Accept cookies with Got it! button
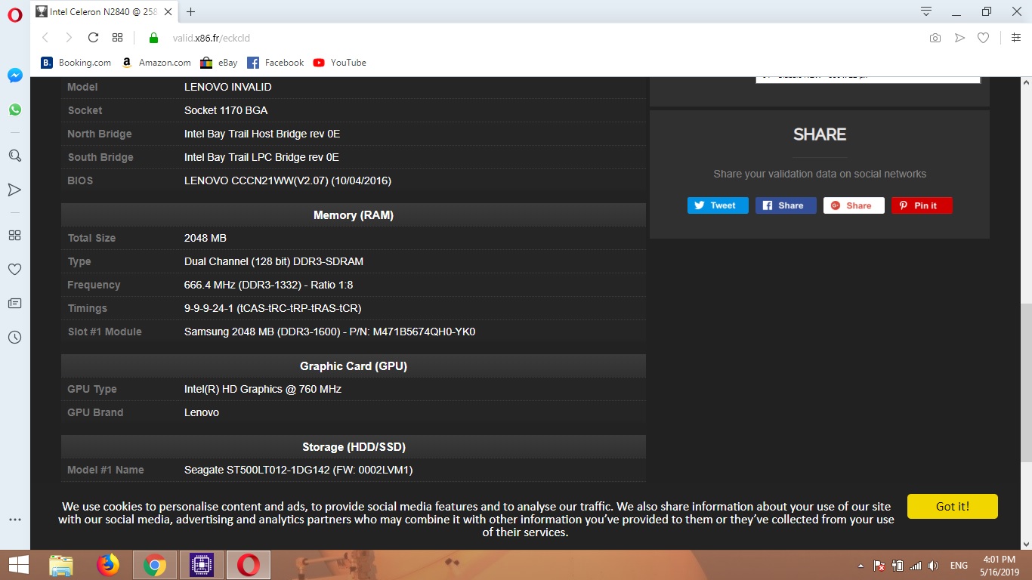The image size is (1032, 580). pos(952,506)
